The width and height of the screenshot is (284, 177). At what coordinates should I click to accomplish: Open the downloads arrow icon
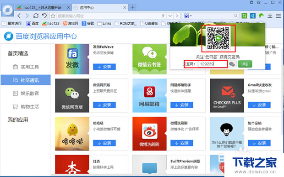pos(270,16)
